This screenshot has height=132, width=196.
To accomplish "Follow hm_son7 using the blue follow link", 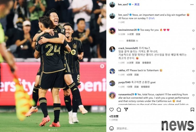I will (137, 4).
